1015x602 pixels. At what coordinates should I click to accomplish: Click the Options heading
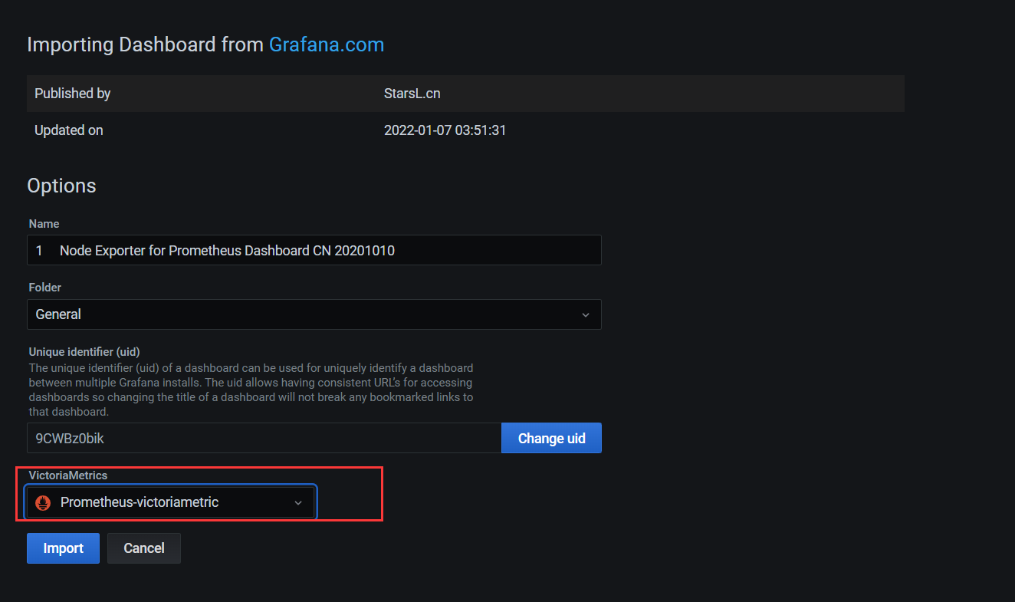point(61,186)
